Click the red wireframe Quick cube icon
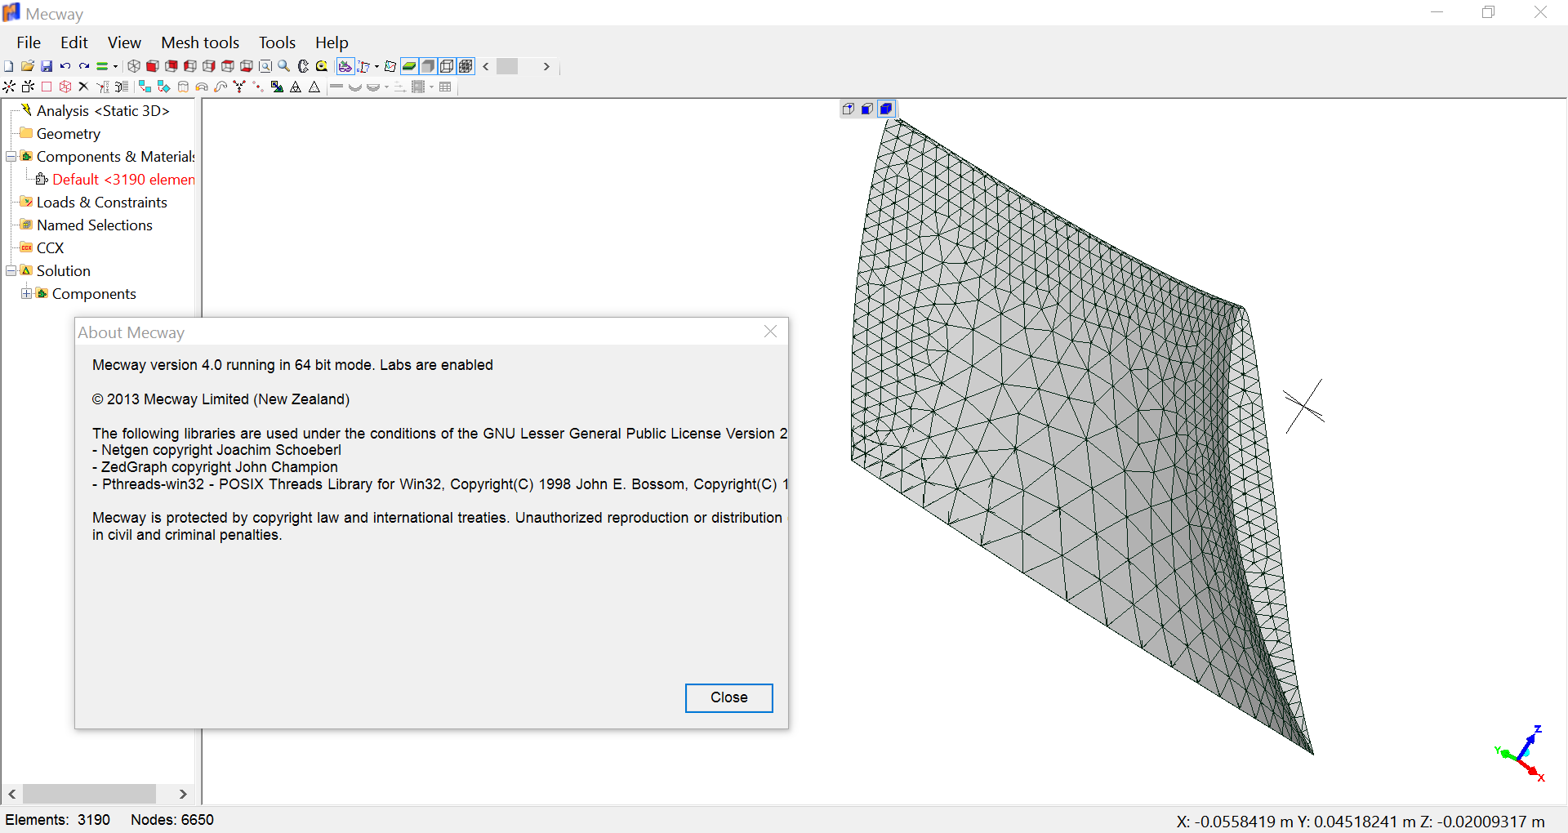The image size is (1568, 833). 65,87
